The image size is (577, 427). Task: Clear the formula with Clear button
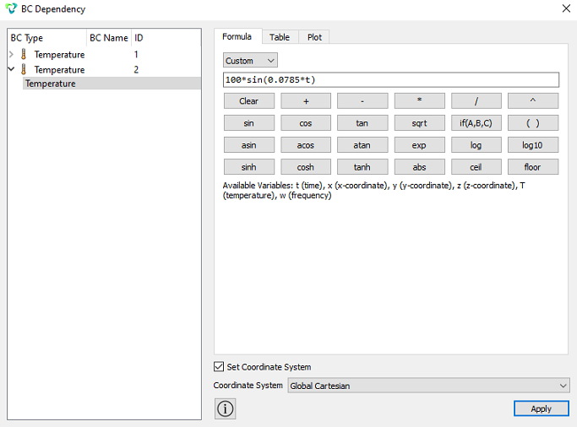point(249,101)
